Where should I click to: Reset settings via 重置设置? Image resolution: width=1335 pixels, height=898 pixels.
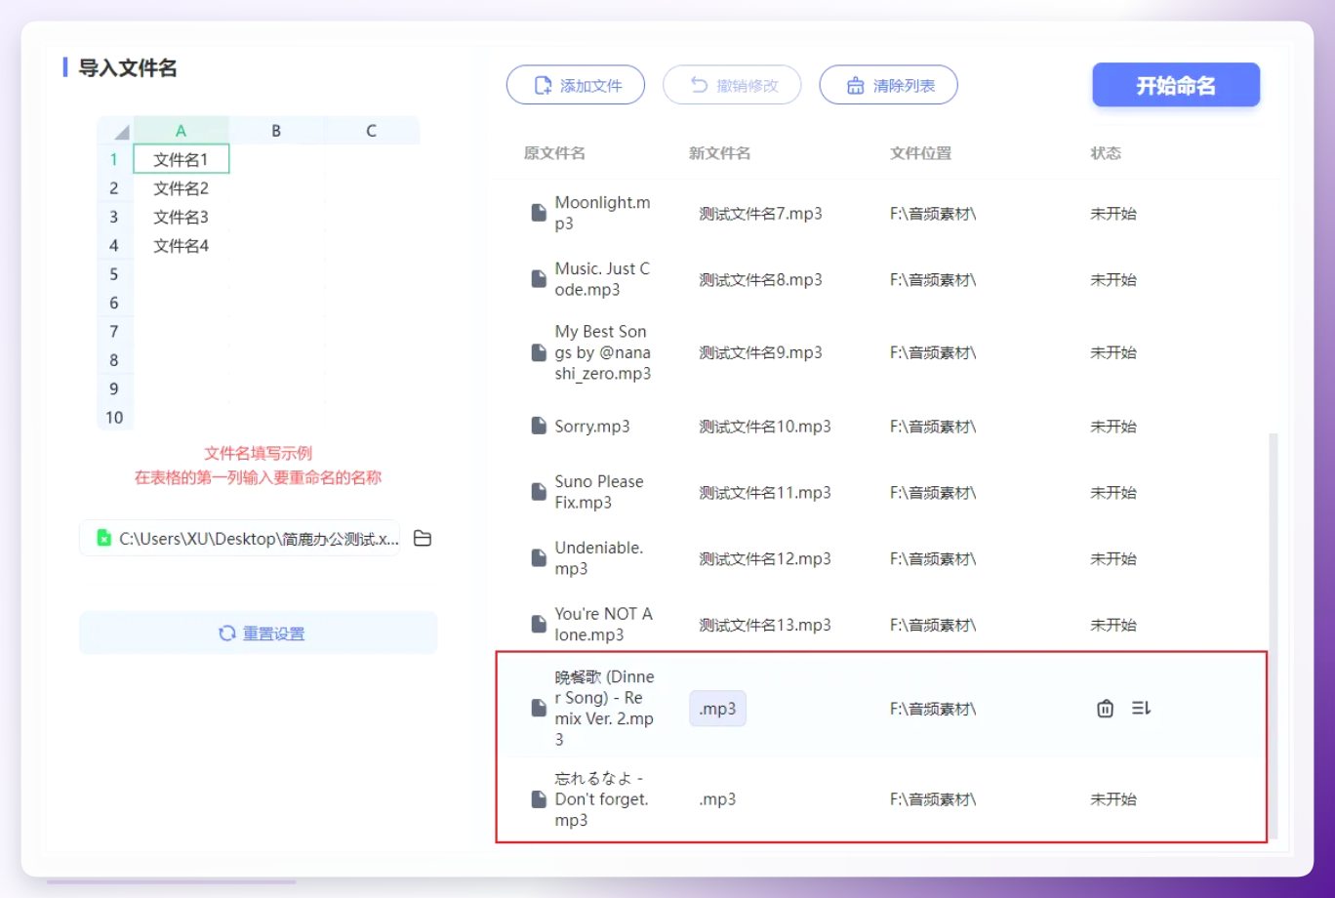point(259,633)
